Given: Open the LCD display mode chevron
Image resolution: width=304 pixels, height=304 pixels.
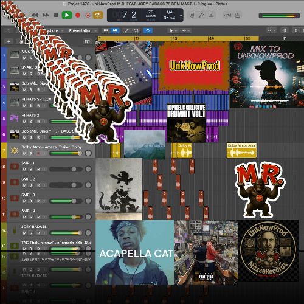Looking at the screenshot, I should pyautogui.click(x=181, y=15).
